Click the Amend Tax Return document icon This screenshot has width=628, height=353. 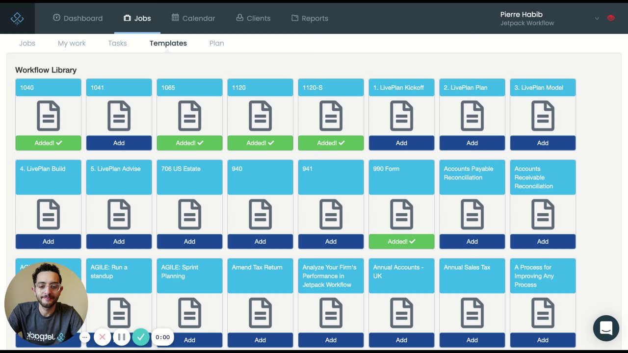tap(260, 313)
